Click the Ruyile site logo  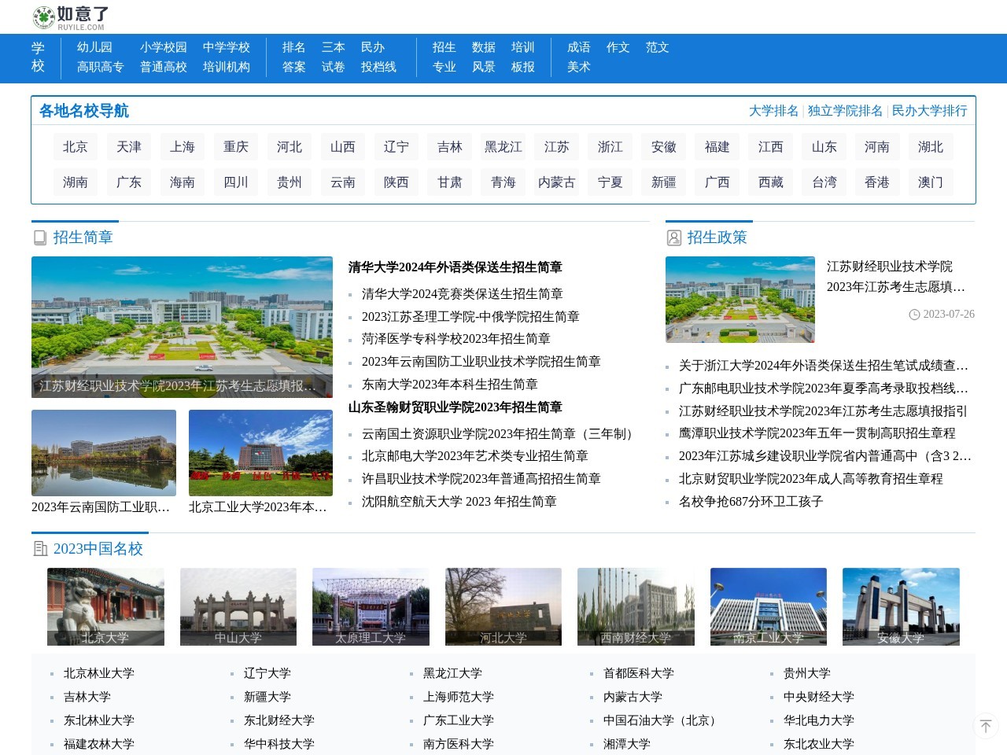71,17
